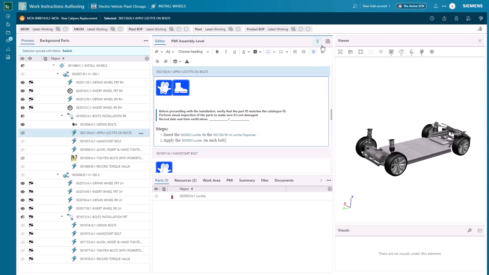Open the Summary tab
Viewport: 489px width, 275px height.
click(247, 180)
